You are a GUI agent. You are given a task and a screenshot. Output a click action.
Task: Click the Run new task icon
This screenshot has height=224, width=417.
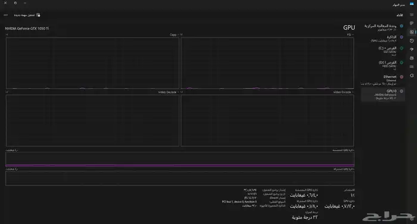pyautogui.click(x=38, y=15)
